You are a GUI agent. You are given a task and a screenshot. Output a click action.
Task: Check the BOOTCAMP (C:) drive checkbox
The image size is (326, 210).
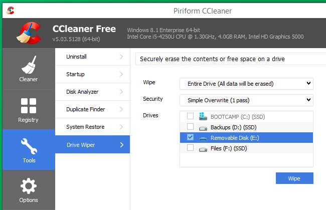click(x=190, y=116)
